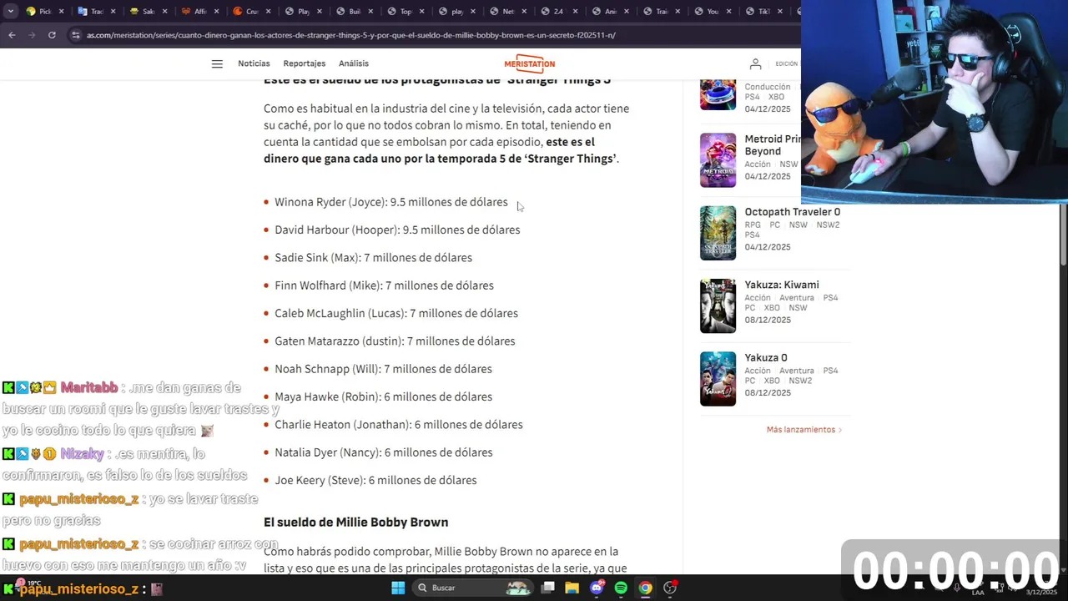Switch to the 'Top' browser tab
This screenshot has width=1068, height=601.
[x=406, y=12]
